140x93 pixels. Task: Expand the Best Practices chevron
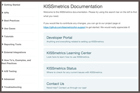tap(3, 21)
